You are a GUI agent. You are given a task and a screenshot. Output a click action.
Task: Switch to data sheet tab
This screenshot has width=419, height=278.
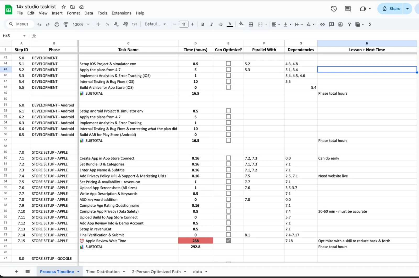[197, 272]
